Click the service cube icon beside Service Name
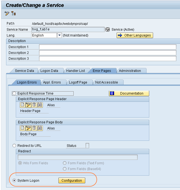This screenshot has width=180, height=190. [108, 30]
